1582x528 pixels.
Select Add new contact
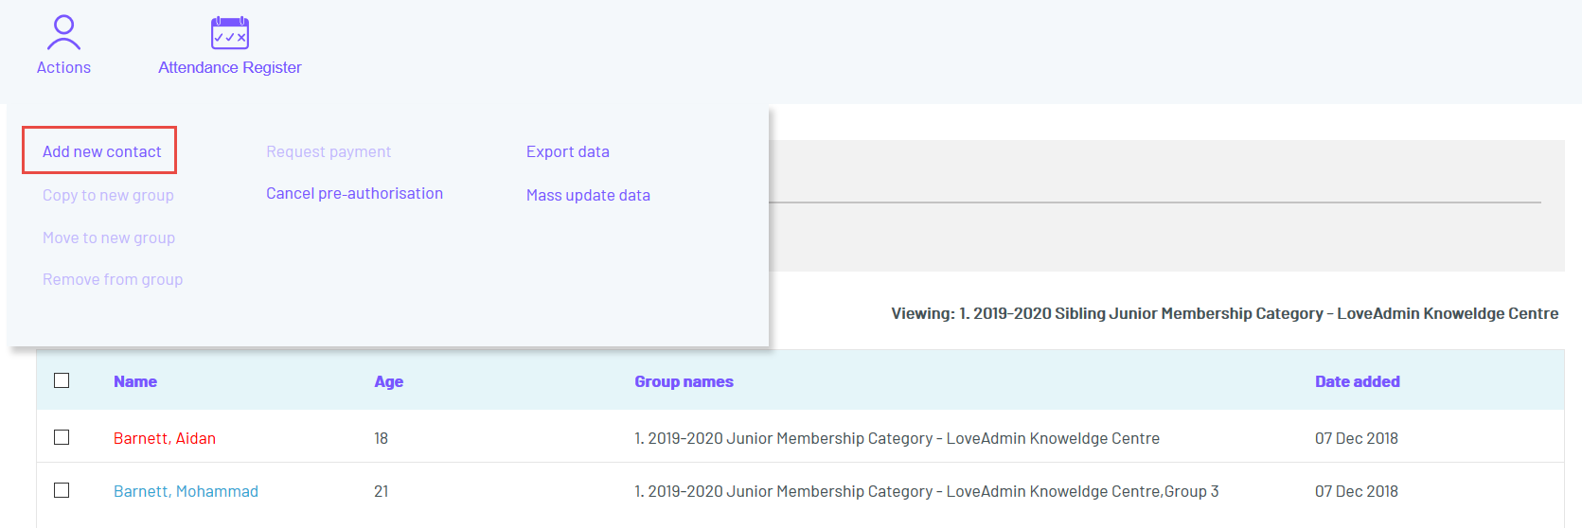101,151
